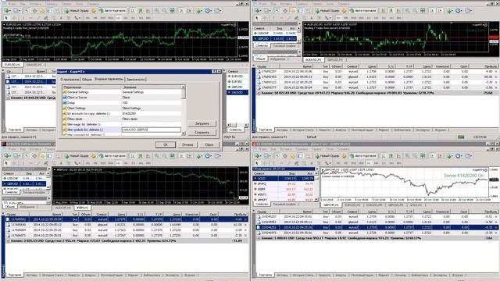This screenshot has width=500, height=281.
Task: Select the Cursor arrow tool in the EURUSD window
Action: tap(6, 18)
